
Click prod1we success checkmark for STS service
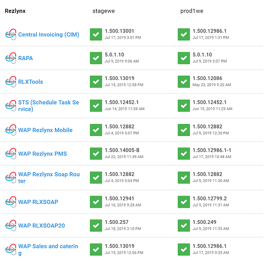[x=184, y=106]
